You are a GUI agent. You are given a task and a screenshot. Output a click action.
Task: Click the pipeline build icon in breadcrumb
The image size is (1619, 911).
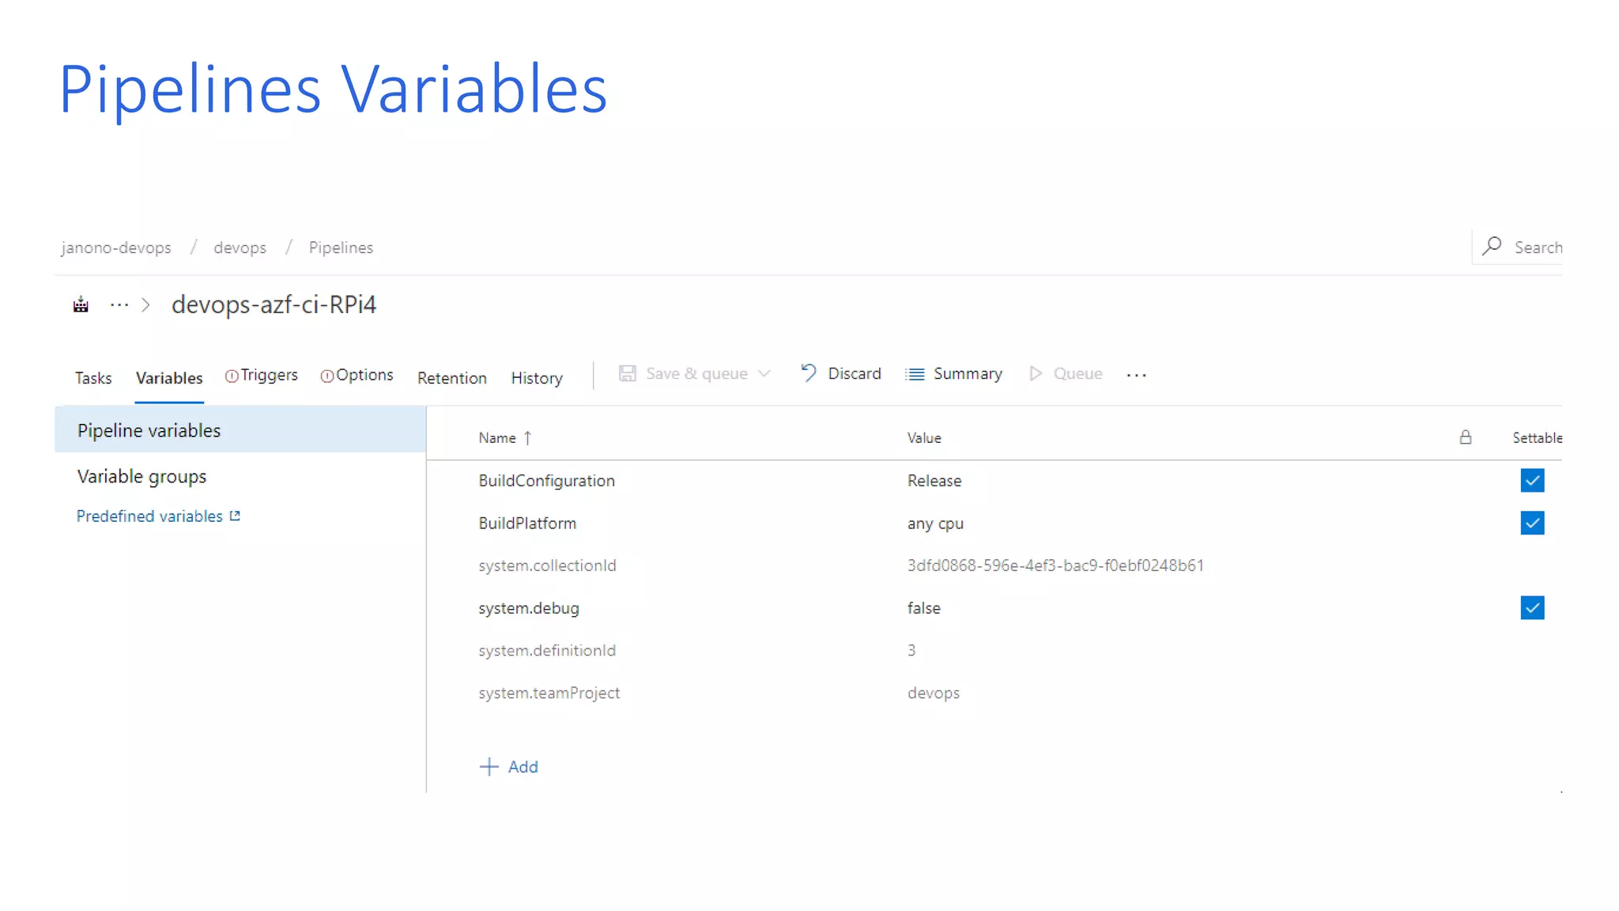point(81,304)
